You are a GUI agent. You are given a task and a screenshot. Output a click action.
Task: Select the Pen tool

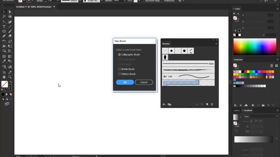pos(4,22)
